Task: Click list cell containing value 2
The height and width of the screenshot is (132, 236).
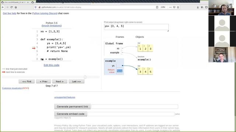Action: [145, 48]
